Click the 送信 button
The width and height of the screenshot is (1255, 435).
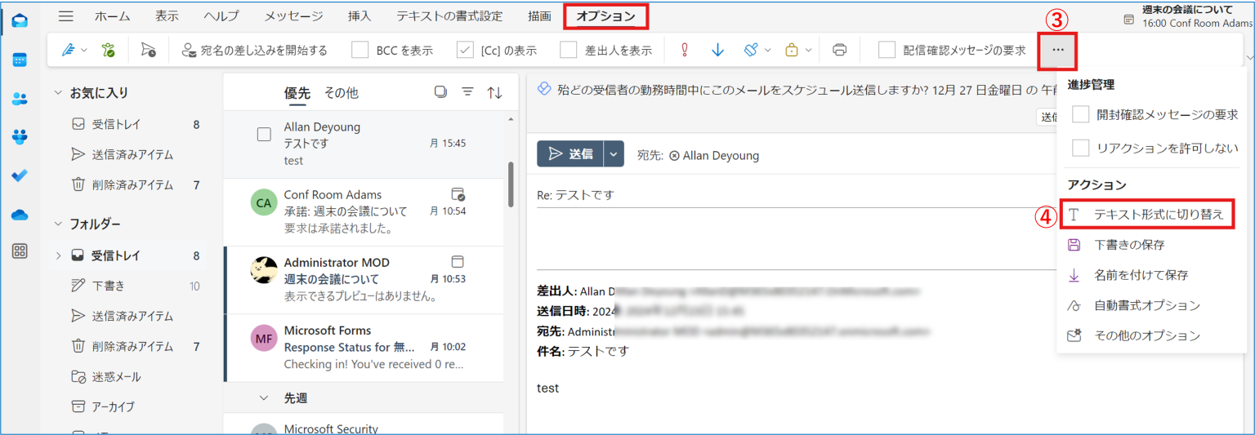570,153
